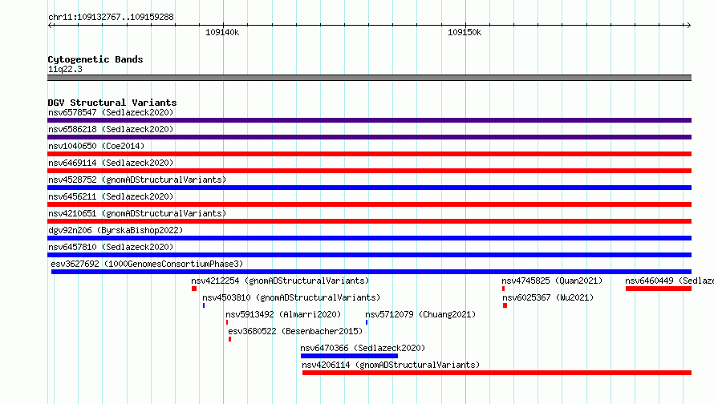Select the gray 11q22.3 cytogenetic band bar
Screen dimensions: 714x404
pos(369,78)
